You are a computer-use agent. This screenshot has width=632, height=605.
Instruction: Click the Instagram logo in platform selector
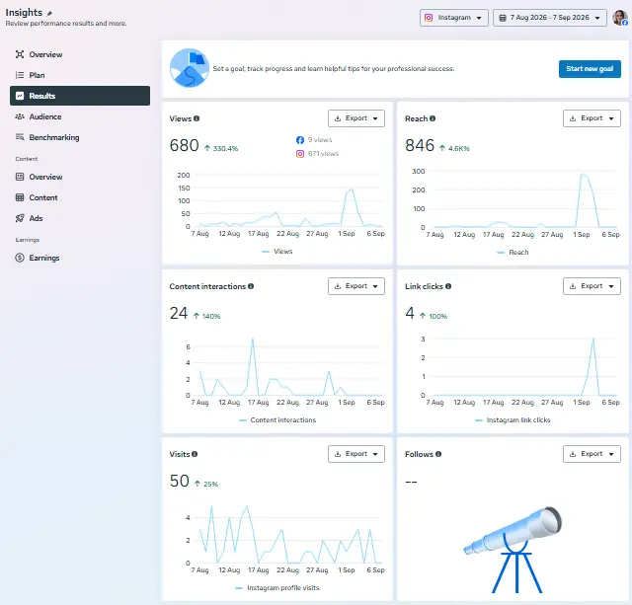click(429, 18)
